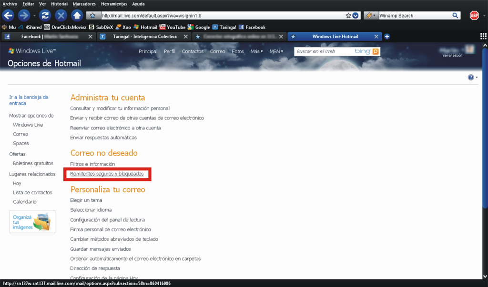Open the Xoo bookmark
The image size is (488, 287).
(123, 27)
